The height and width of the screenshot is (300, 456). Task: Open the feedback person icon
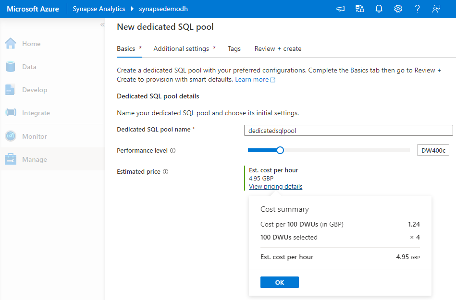coord(436,9)
